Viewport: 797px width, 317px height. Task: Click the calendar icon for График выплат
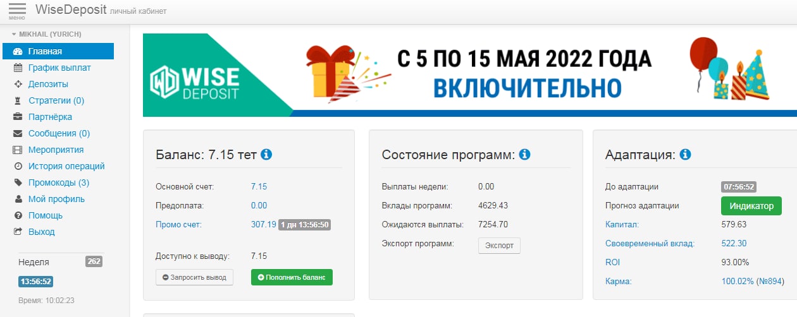click(x=18, y=68)
